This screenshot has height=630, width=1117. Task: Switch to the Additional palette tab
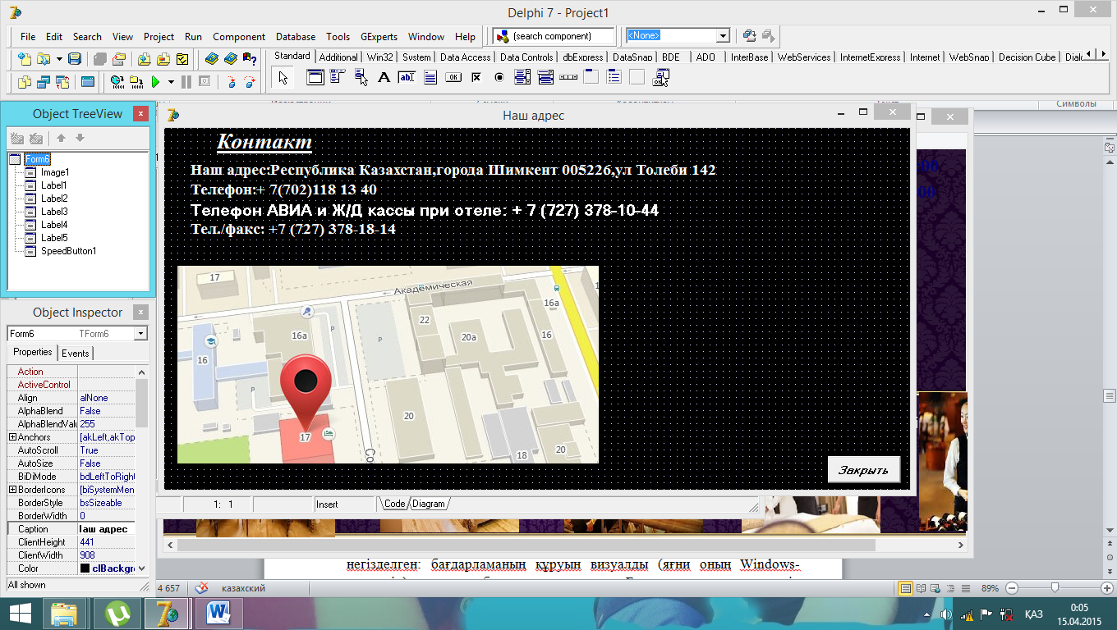338,57
